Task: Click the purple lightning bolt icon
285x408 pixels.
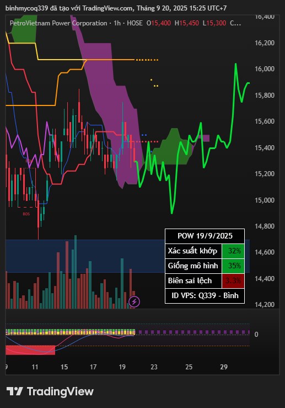Action: click(135, 302)
